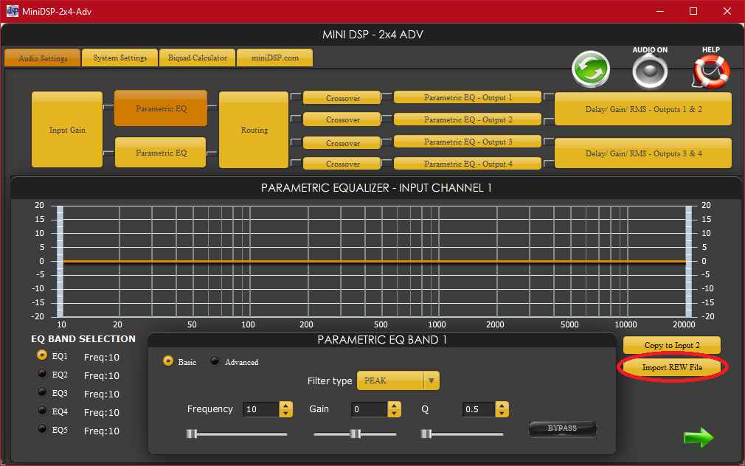Open the Routing block

pyautogui.click(x=254, y=130)
